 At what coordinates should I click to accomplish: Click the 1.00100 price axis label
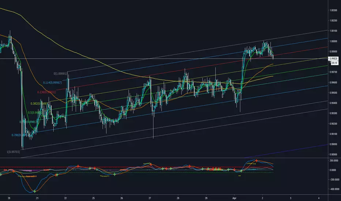[x=333, y=31]
